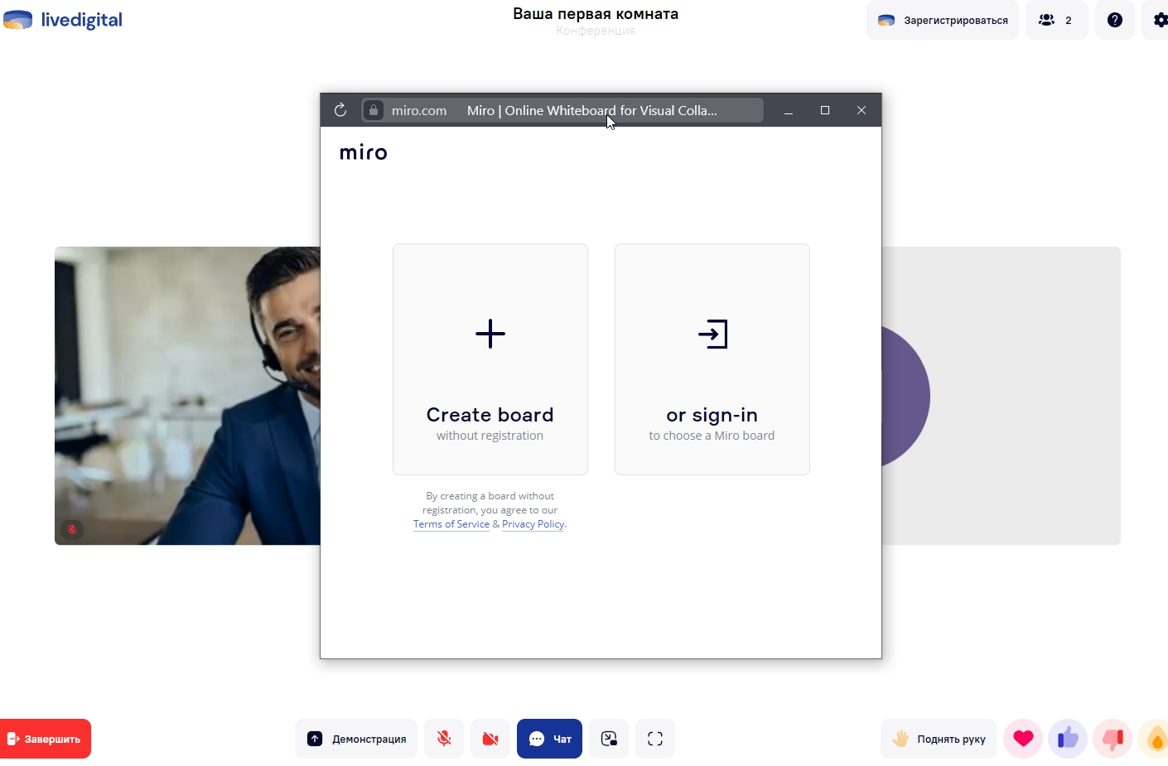This screenshot has width=1168, height=766.
Task: Toggle the muted microphone button
Action: click(444, 739)
